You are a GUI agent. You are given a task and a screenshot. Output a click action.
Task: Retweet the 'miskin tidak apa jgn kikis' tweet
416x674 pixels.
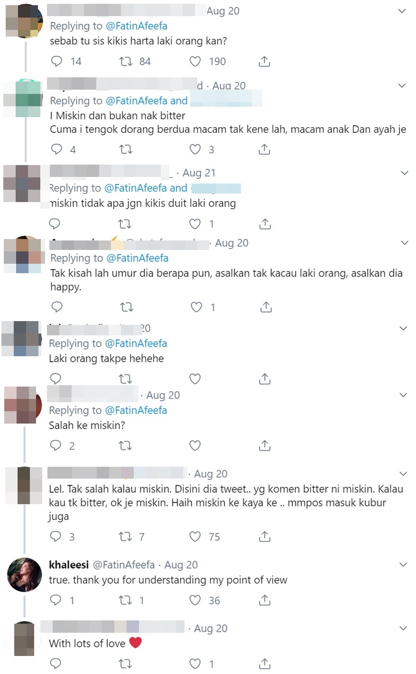[x=125, y=224]
